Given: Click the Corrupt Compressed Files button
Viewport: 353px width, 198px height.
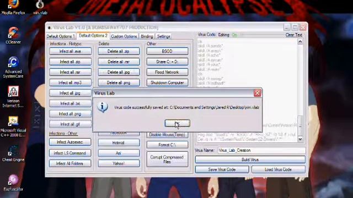Looking at the screenshot, I should (x=167, y=159).
